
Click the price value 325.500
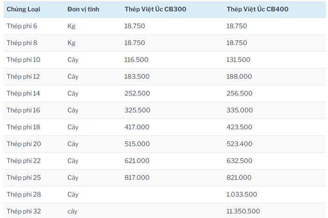[x=137, y=110]
